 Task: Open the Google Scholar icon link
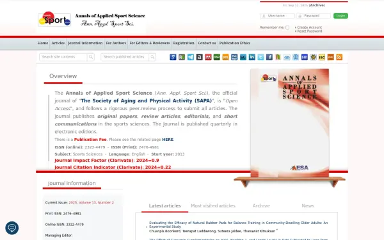pyautogui.click(x=173, y=57)
